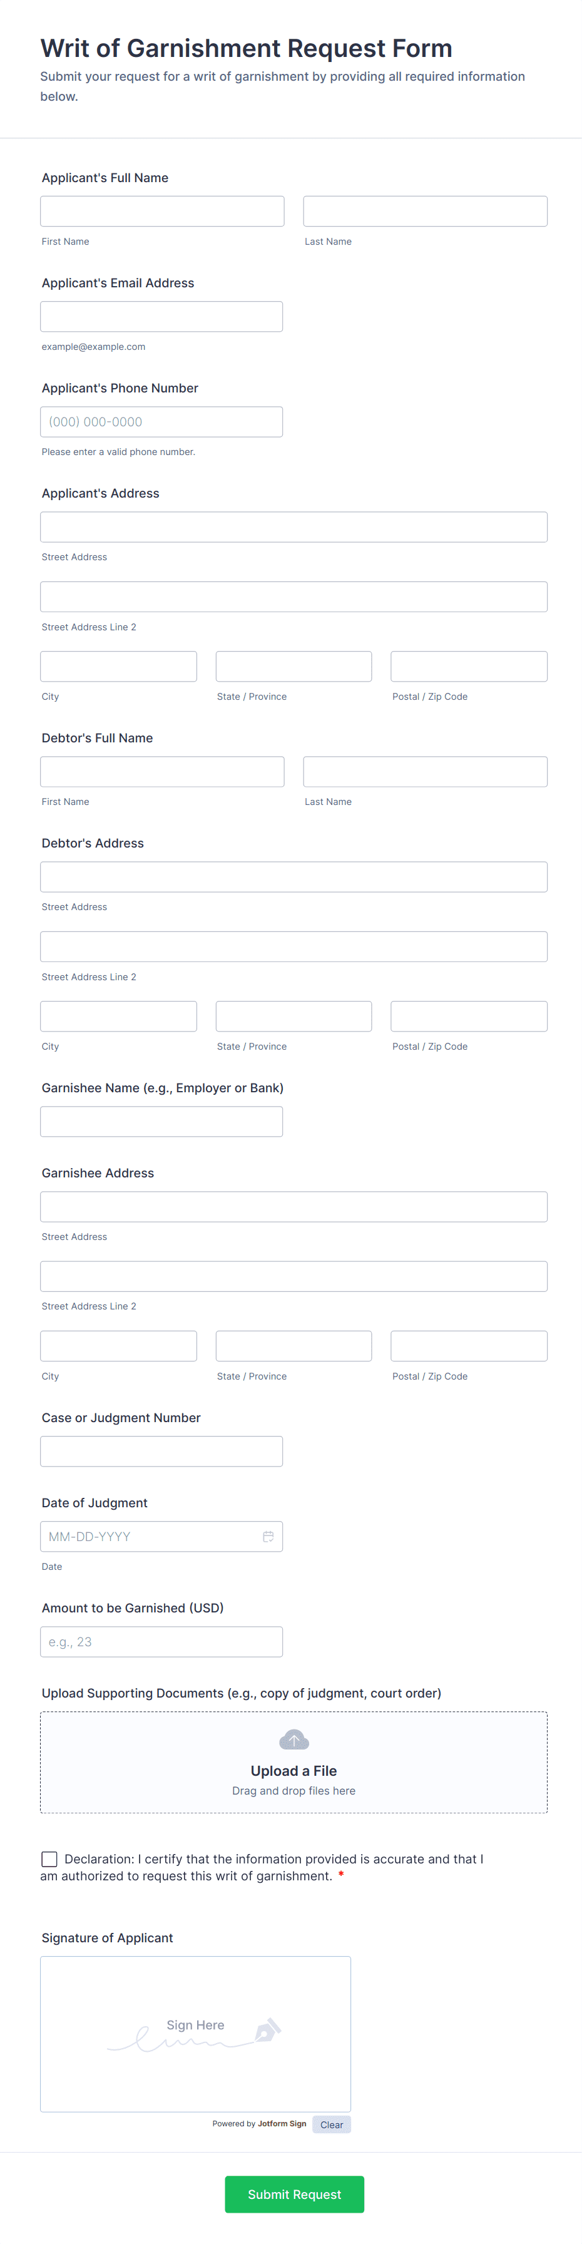This screenshot has height=2244, width=582.
Task: Check the accuracy declaration checkbox
Action: point(49,1859)
